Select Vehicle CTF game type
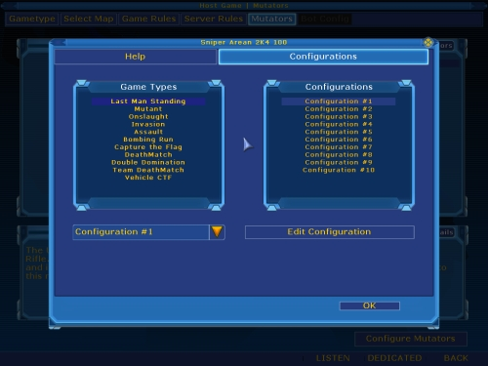This screenshot has height=366, width=488. pyautogui.click(x=148, y=178)
